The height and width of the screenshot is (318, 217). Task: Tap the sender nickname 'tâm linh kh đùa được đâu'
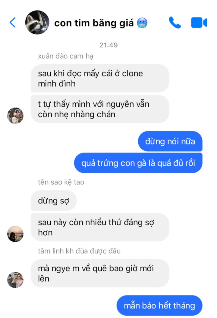[79, 251]
